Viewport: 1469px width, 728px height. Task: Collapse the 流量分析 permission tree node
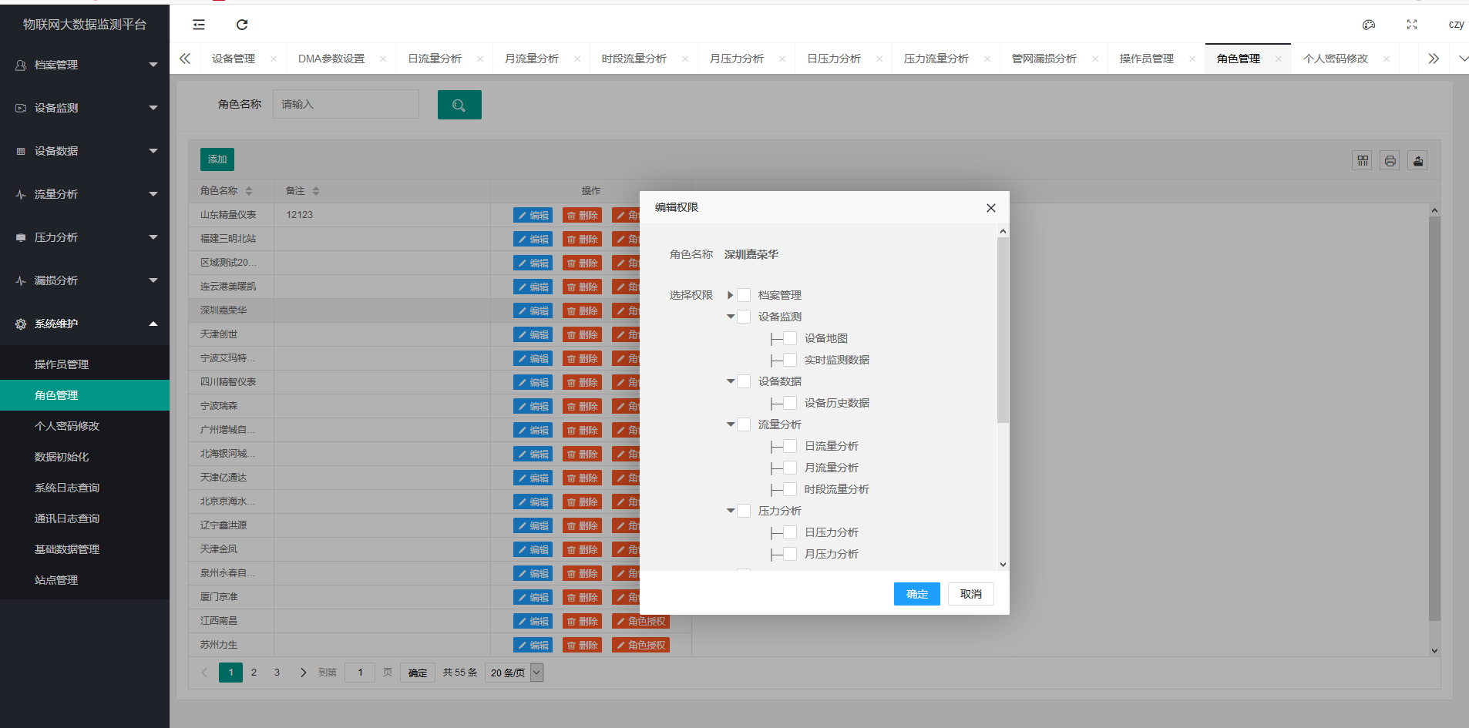(730, 424)
